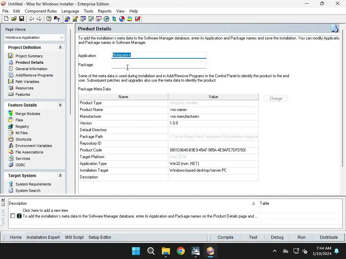This screenshot has width=346, height=259.
Task: Switch to the Setup Editor tab
Action: 100,237
